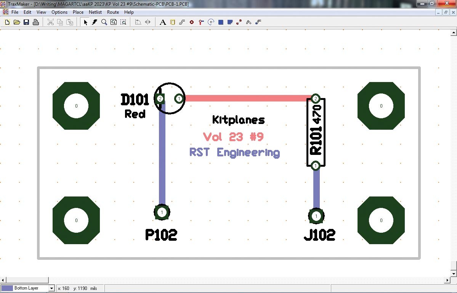Activate the Place Track tool
Image resolution: width=457 pixels, height=293 pixels.
click(182, 22)
